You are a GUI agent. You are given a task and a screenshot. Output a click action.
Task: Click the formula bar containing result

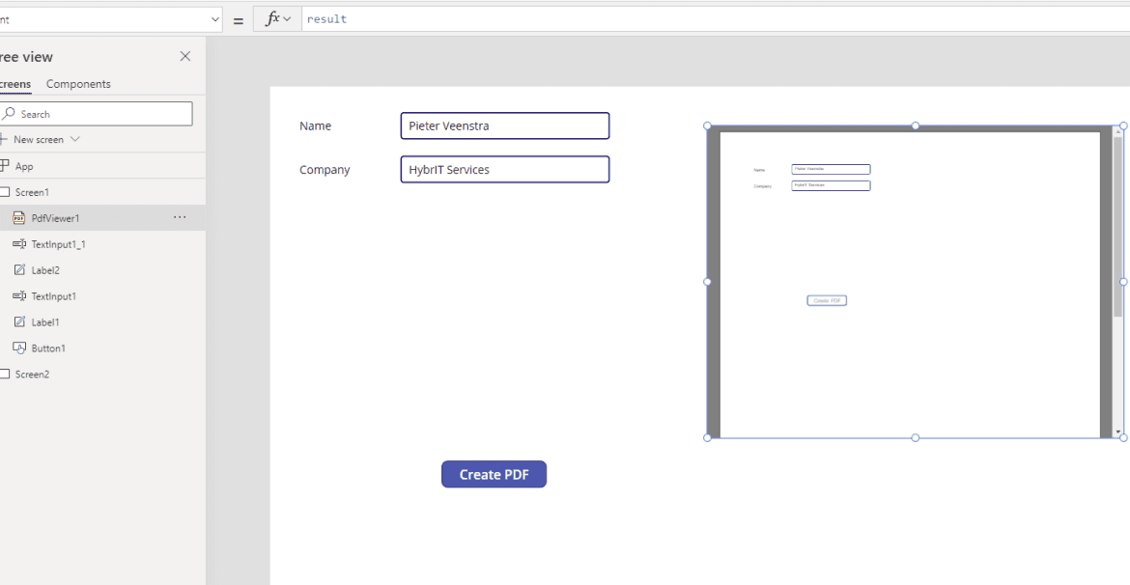tap(716, 19)
